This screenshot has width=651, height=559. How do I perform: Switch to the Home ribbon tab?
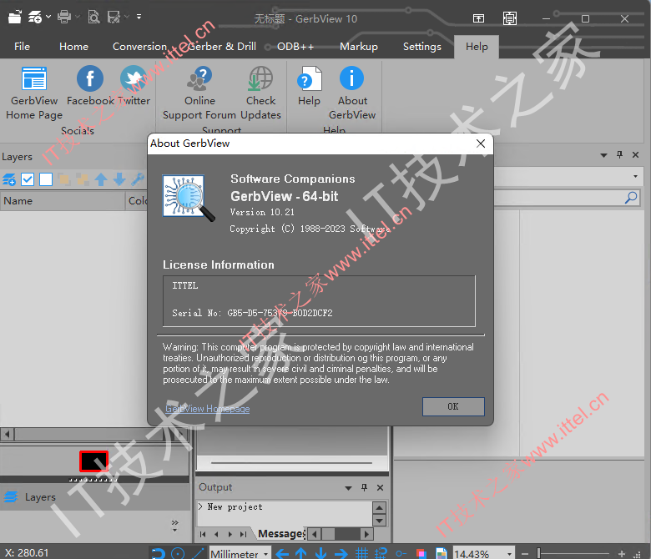tap(73, 47)
